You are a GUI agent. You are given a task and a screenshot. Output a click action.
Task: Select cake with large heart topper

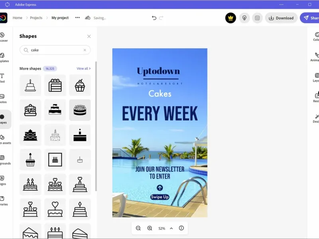click(x=55, y=209)
